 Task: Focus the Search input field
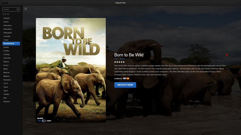coord(11,9)
